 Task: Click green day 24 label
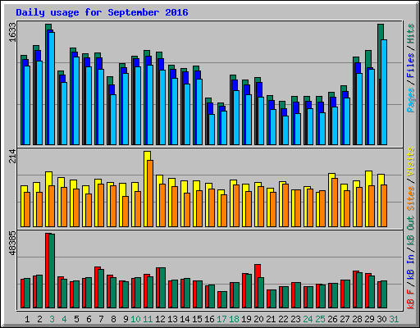click(308, 319)
